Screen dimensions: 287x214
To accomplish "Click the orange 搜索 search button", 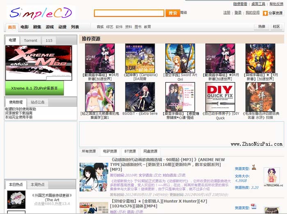I will point(173,13).
